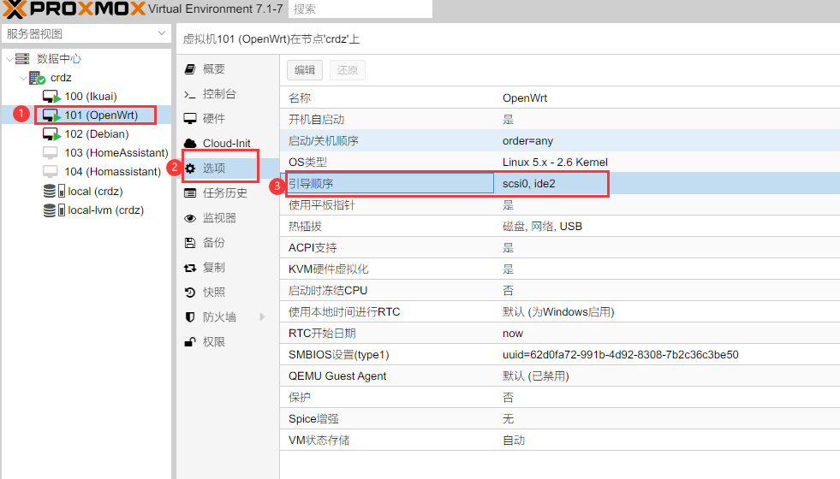
Task: Open the 监视器 monitor section
Action: [x=218, y=218]
